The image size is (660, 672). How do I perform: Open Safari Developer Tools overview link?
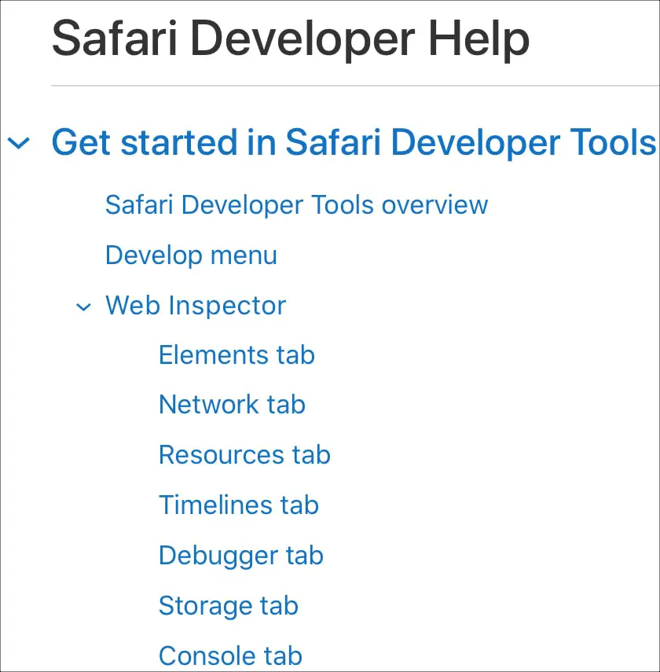pos(296,205)
